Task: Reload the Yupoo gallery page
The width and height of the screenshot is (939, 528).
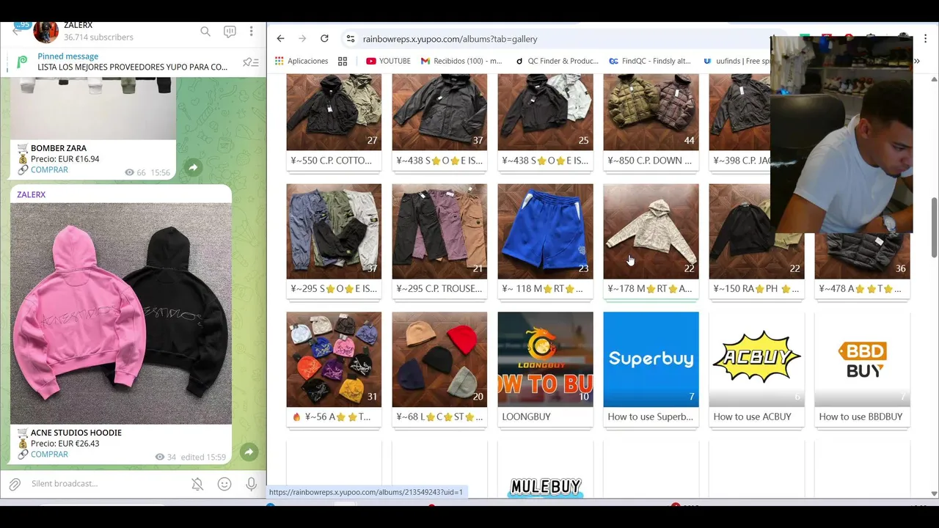Action: [x=324, y=39]
